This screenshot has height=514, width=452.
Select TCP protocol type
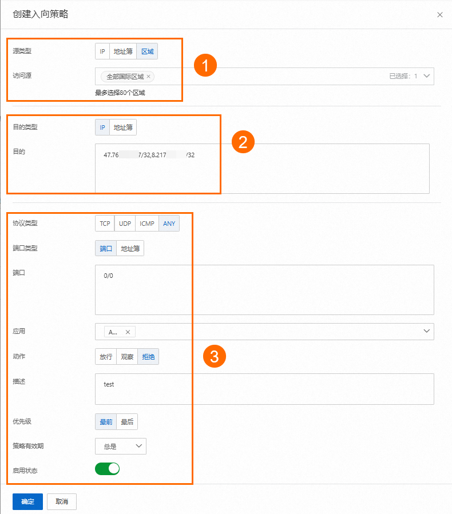pos(105,223)
